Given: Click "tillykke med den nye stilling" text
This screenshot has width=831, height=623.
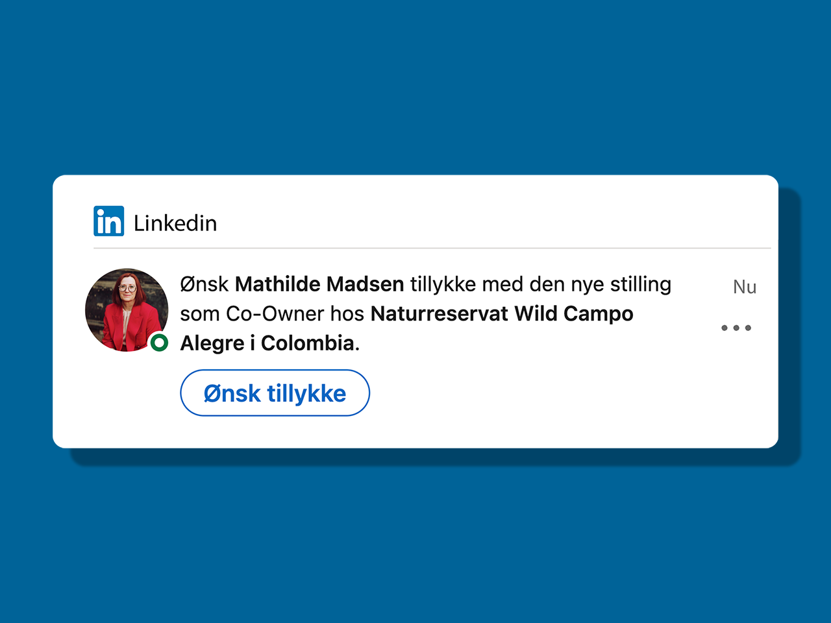Looking at the screenshot, I should [x=541, y=284].
